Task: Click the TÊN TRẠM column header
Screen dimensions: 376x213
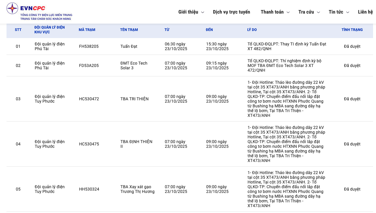Action: point(129,30)
